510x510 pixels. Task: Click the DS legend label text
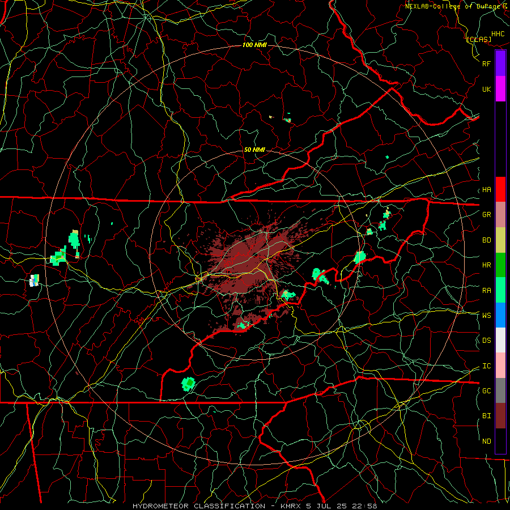click(x=486, y=341)
